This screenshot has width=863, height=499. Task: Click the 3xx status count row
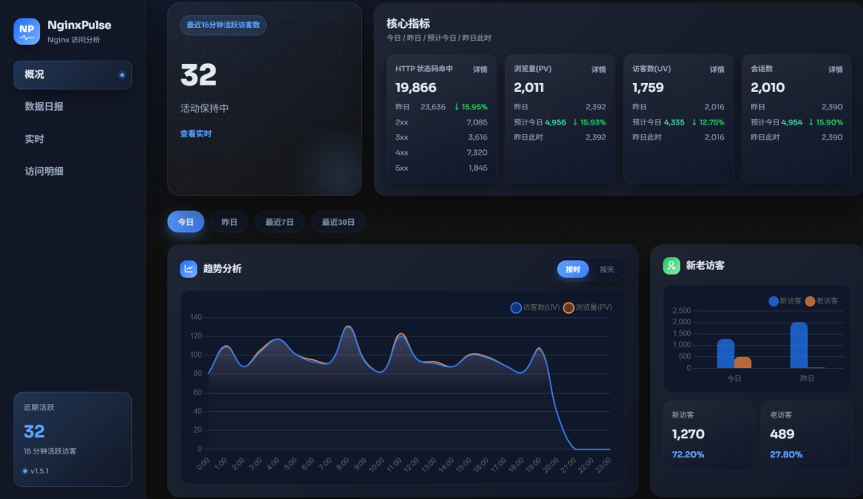441,137
